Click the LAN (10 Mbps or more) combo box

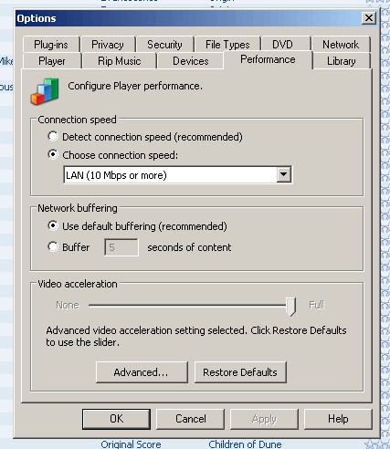[x=178, y=175]
